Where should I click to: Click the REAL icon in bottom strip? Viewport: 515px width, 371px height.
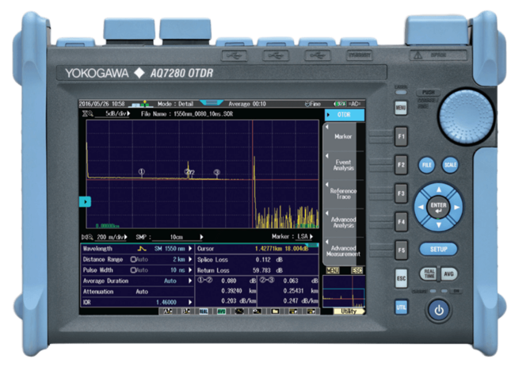coord(204,312)
